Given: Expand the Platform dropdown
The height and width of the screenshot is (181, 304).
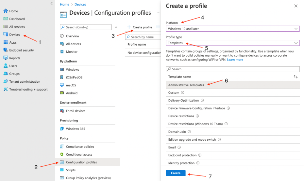Looking at the screenshot, I should [x=232, y=29].
